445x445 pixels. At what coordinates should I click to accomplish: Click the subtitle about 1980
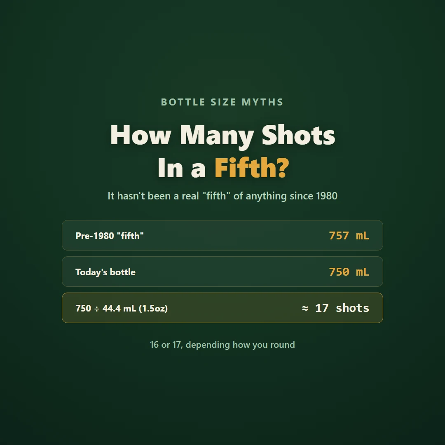pos(222,196)
